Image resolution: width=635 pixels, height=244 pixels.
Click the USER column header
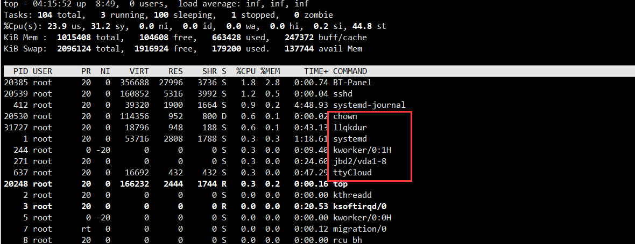click(43, 71)
